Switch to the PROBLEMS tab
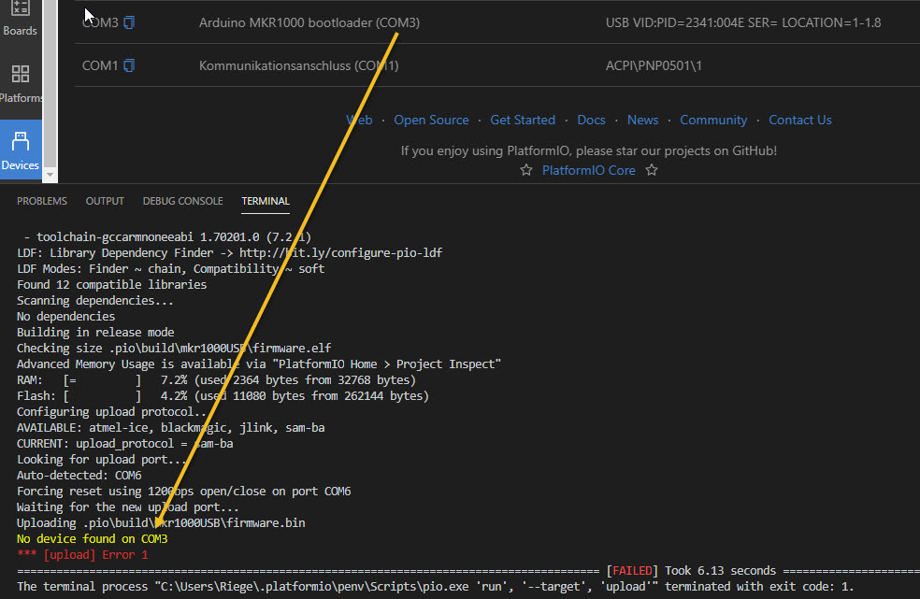Viewport: 920px width, 599px height. [x=42, y=201]
